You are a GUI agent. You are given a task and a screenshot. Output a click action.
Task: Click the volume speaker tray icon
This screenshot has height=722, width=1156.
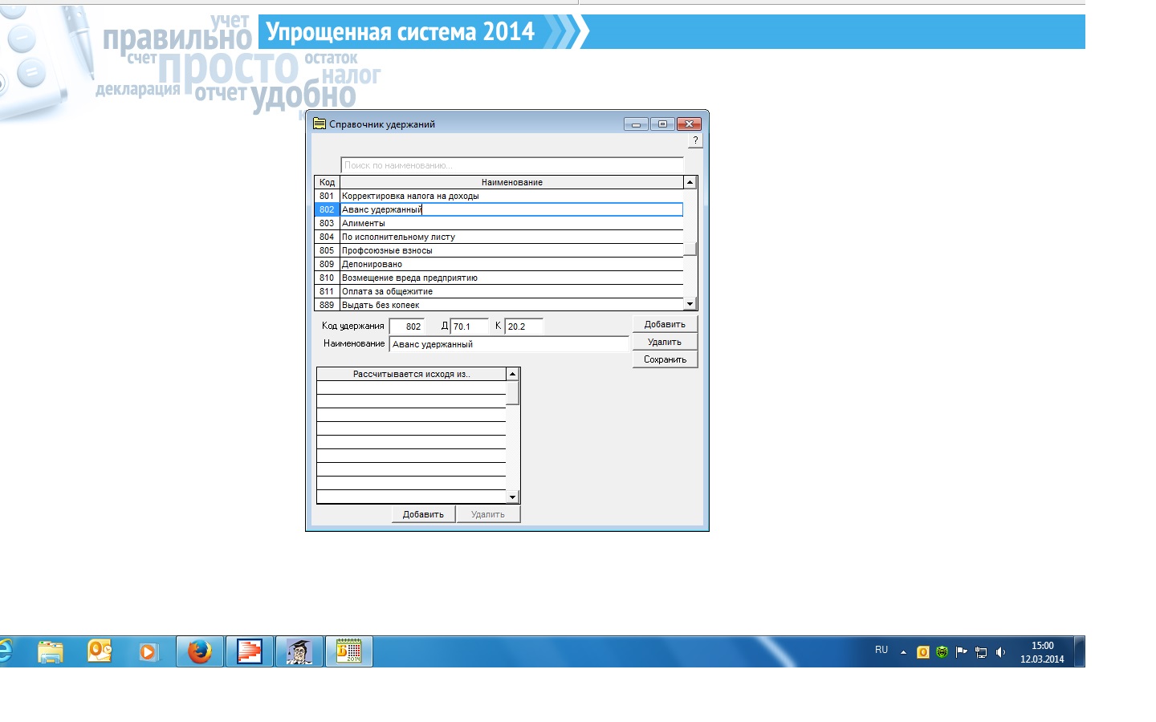pos(1000,652)
